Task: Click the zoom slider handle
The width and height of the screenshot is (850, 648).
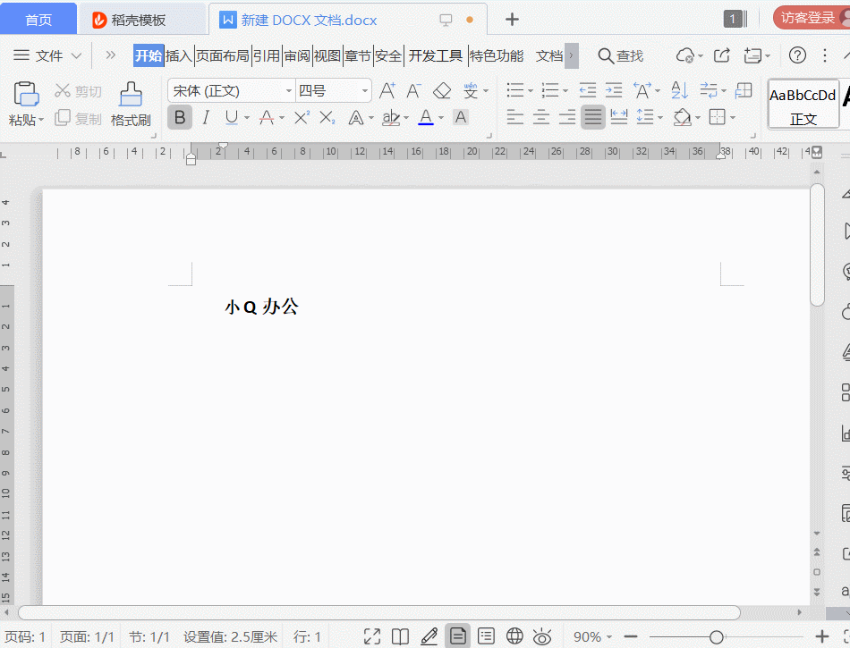Action: coord(716,636)
